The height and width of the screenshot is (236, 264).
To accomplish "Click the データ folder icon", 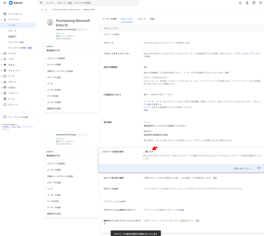I will click(x=5, y=76).
